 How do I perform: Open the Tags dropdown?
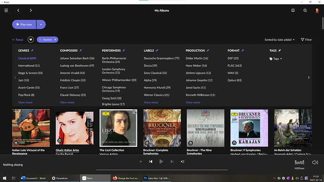point(276,59)
